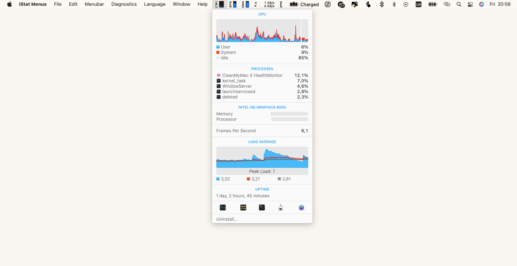
Task: Click the red 3,21 load average swatch
Action: coord(248,179)
